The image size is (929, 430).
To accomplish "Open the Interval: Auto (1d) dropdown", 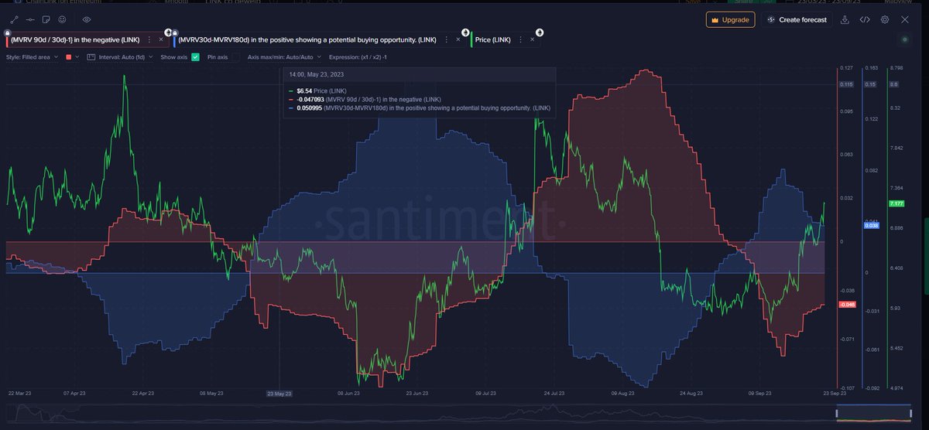I will pos(120,57).
